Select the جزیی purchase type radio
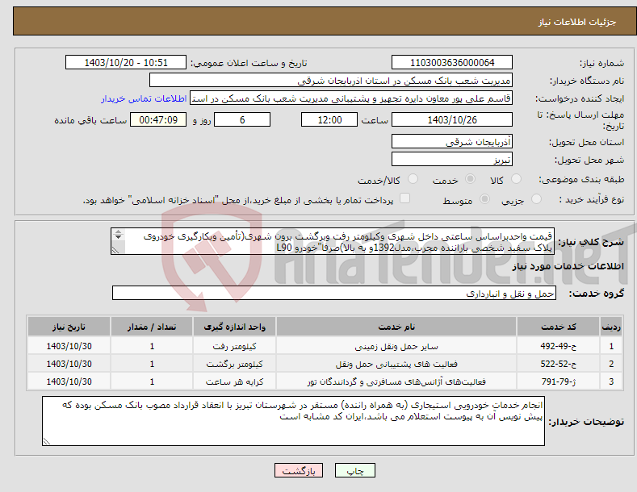The height and width of the screenshot is (492, 637). (536, 199)
